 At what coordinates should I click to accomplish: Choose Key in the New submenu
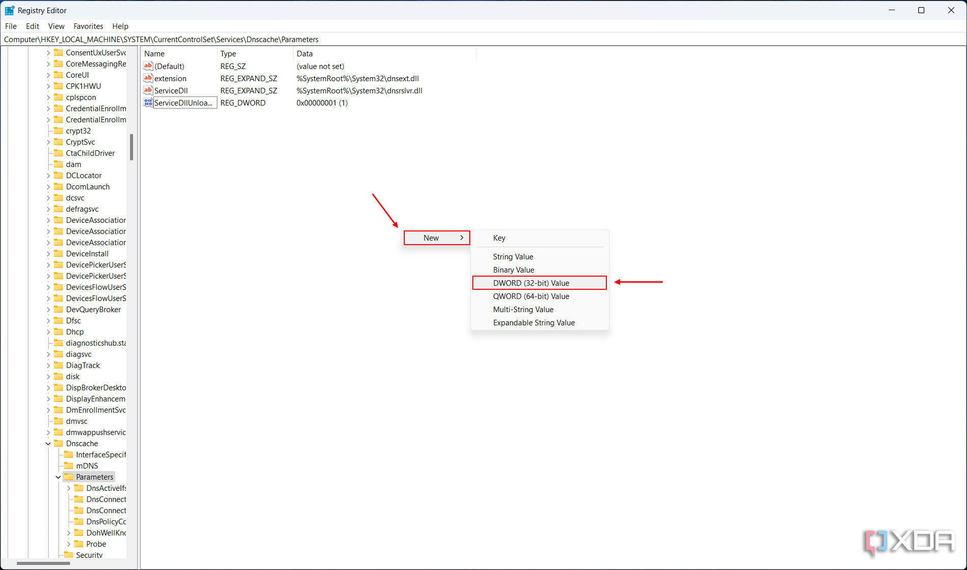click(539, 238)
